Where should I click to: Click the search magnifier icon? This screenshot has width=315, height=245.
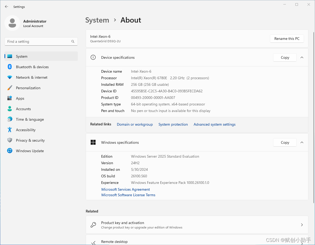tap(73, 41)
